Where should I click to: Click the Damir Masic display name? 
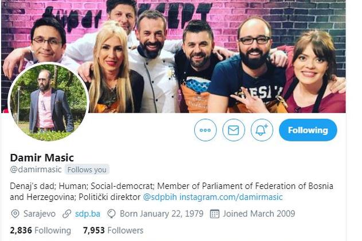(42, 158)
